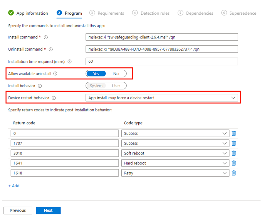Image resolution: width=262 pixels, height=221 pixels.
Task: Show info tooltip for Install command
Action: (x=46, y=37)
